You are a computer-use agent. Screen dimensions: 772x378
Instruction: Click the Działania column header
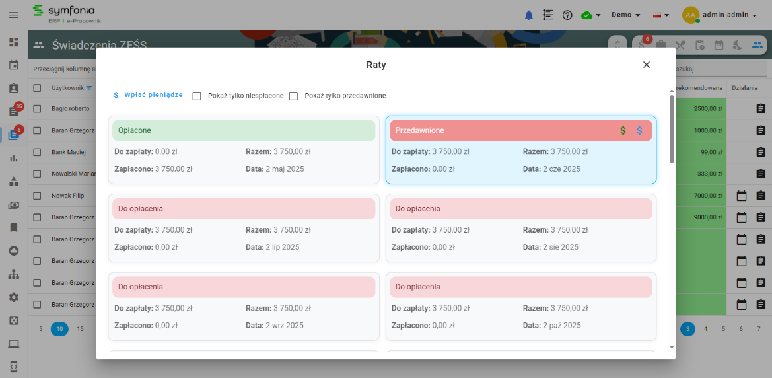[x=744, y=88]
